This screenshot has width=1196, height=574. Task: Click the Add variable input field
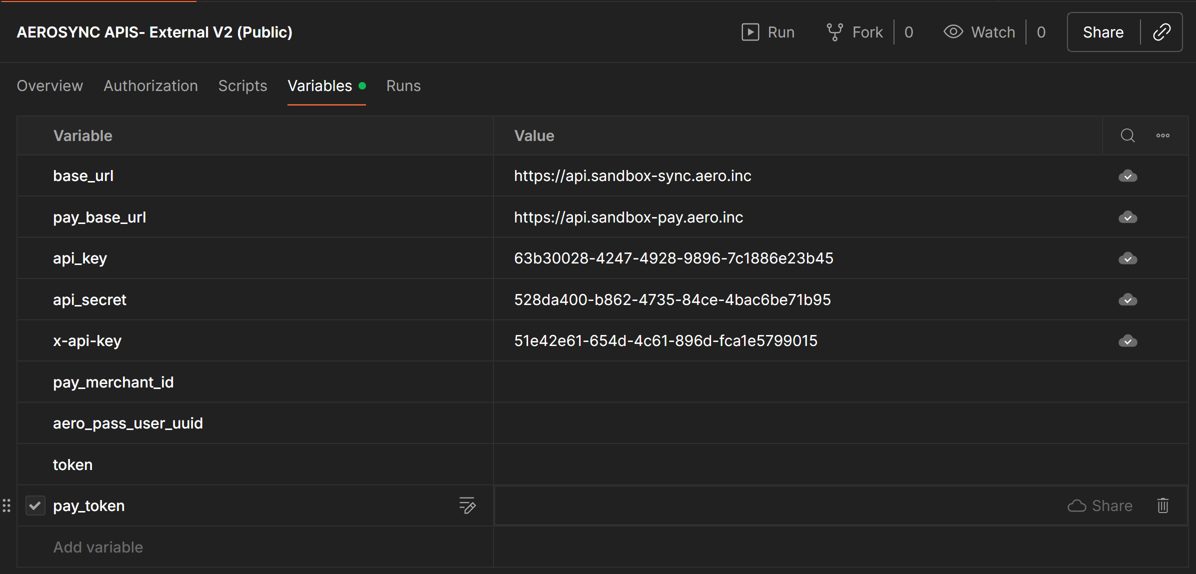(98, 547)
